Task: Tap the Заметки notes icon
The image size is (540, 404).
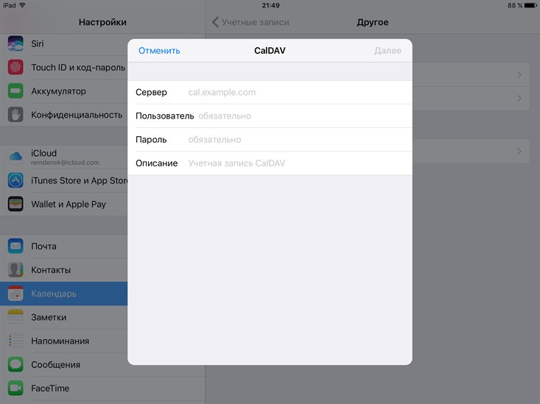Action: coord(15,317)
